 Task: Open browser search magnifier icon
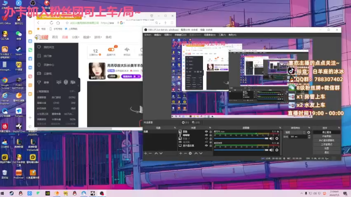157,23
